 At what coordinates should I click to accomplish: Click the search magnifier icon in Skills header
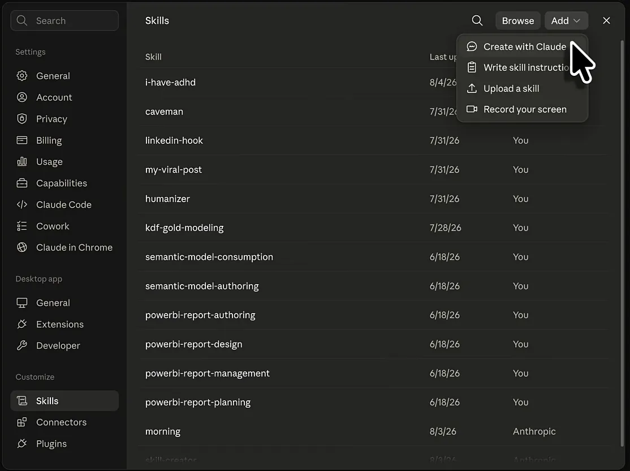click(477, 20)
